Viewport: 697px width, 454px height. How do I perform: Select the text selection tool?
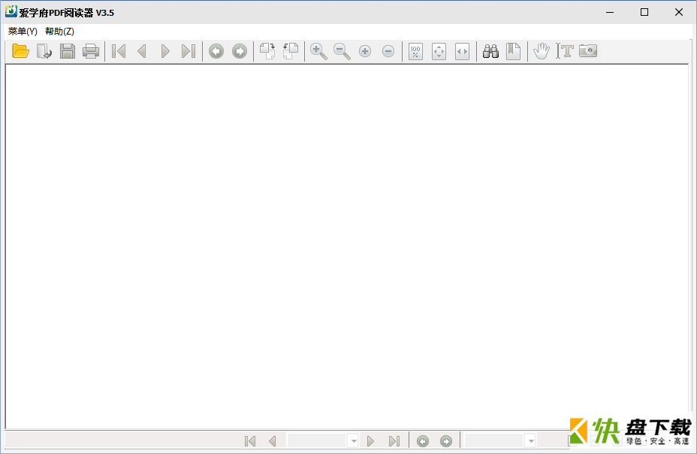point(565,51)
